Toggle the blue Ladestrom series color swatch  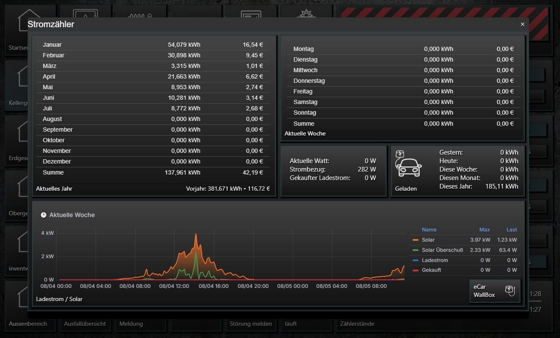[x=416, y=260]
